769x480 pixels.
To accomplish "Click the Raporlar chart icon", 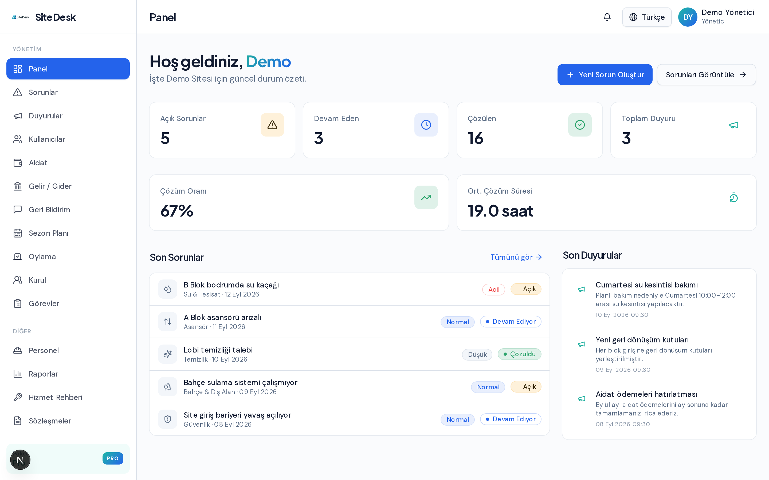I will pos(18,374).
